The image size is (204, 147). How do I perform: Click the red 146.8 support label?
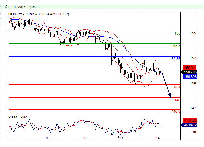point(176,111)
